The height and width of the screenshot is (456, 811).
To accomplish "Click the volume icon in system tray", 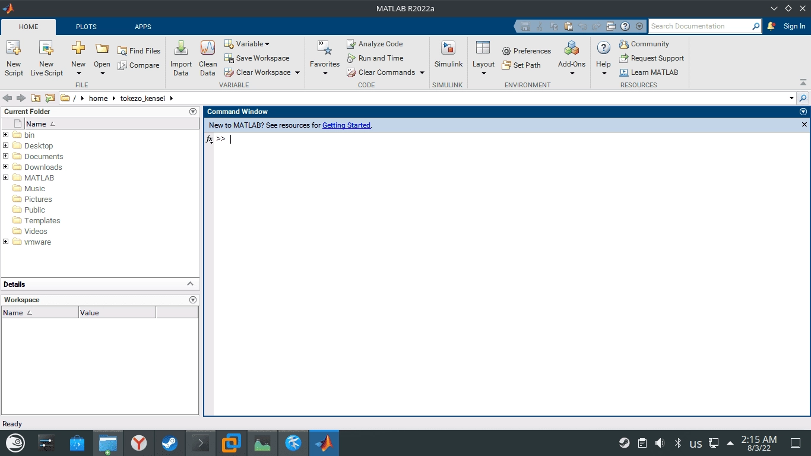I will (660, 443).
